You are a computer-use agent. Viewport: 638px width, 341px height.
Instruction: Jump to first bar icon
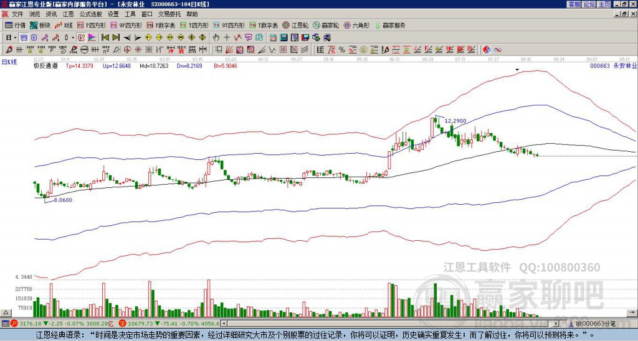click(105, 38)
